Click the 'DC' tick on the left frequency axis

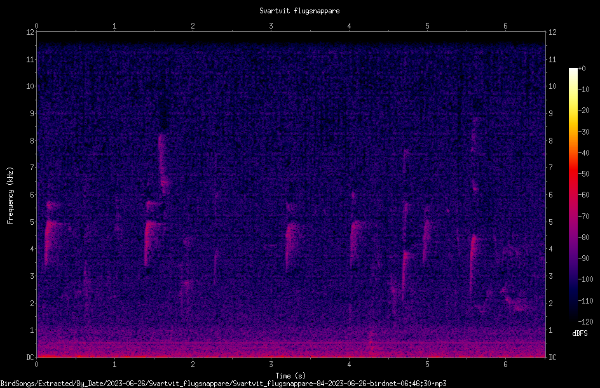31,358
